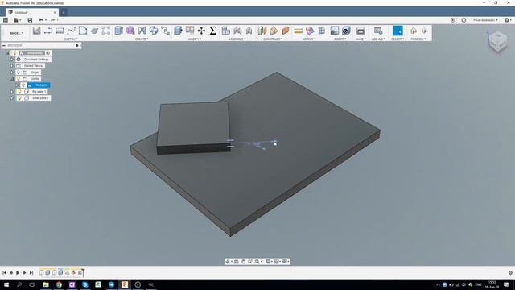
Task: Open the Windows Start menu
Action: (6, 284)
